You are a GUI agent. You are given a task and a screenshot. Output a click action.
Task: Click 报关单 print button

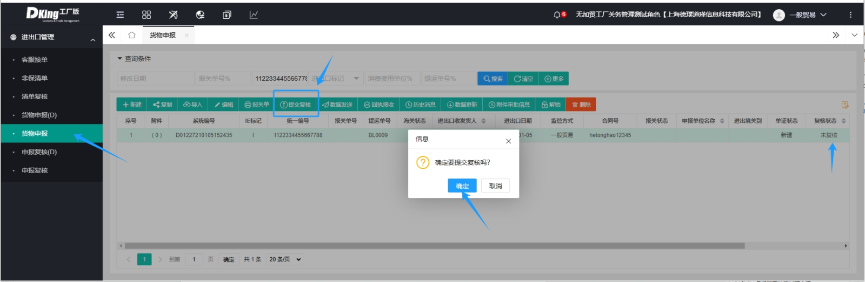pos(256,105)
